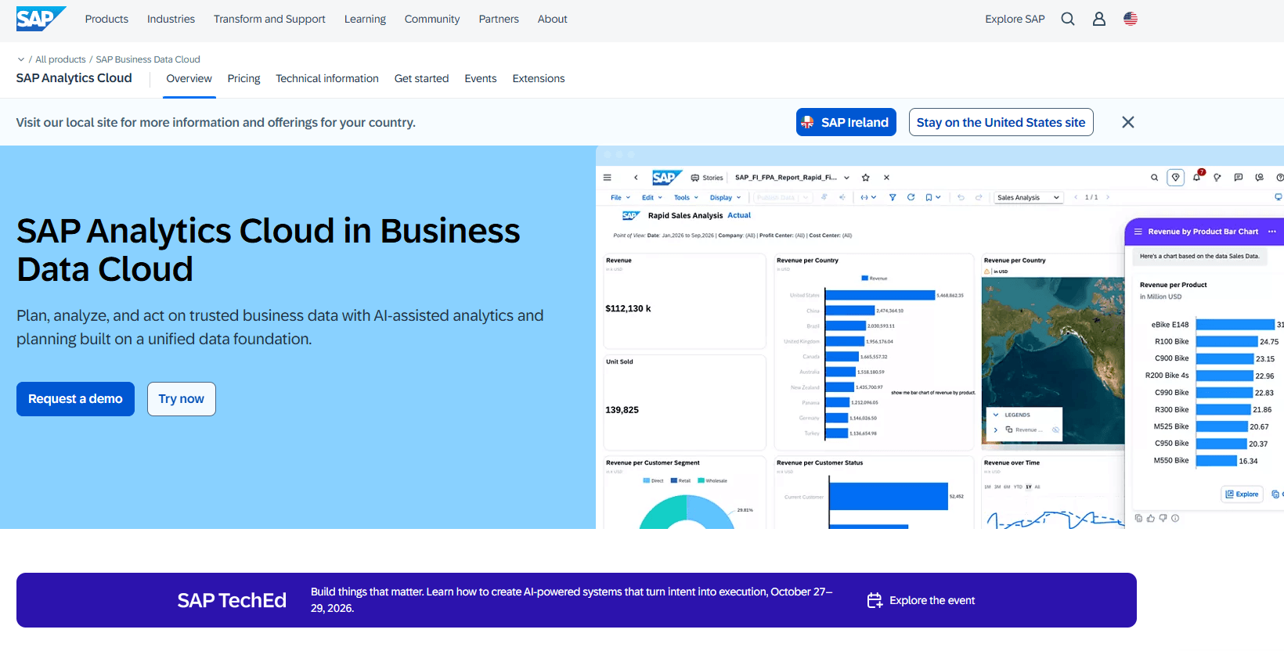Click the refresh icon in dashboard toolbar

coord(911,198)
